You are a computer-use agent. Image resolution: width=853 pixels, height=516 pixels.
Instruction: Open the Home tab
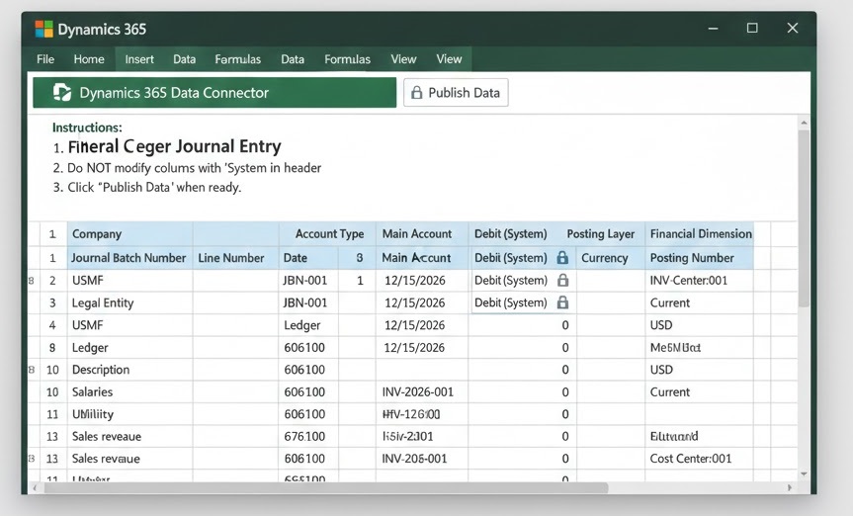pyautogui.click(x=89, y=59)
